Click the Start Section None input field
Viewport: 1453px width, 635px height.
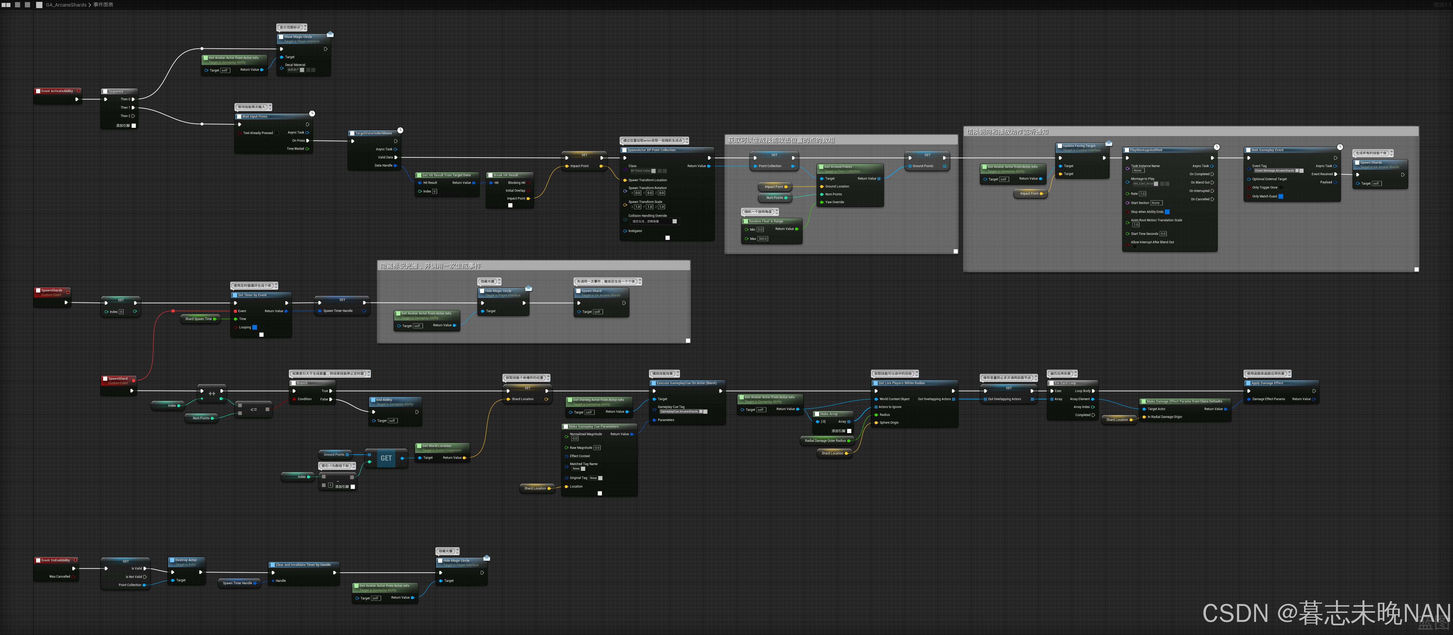click(1156, 203)
